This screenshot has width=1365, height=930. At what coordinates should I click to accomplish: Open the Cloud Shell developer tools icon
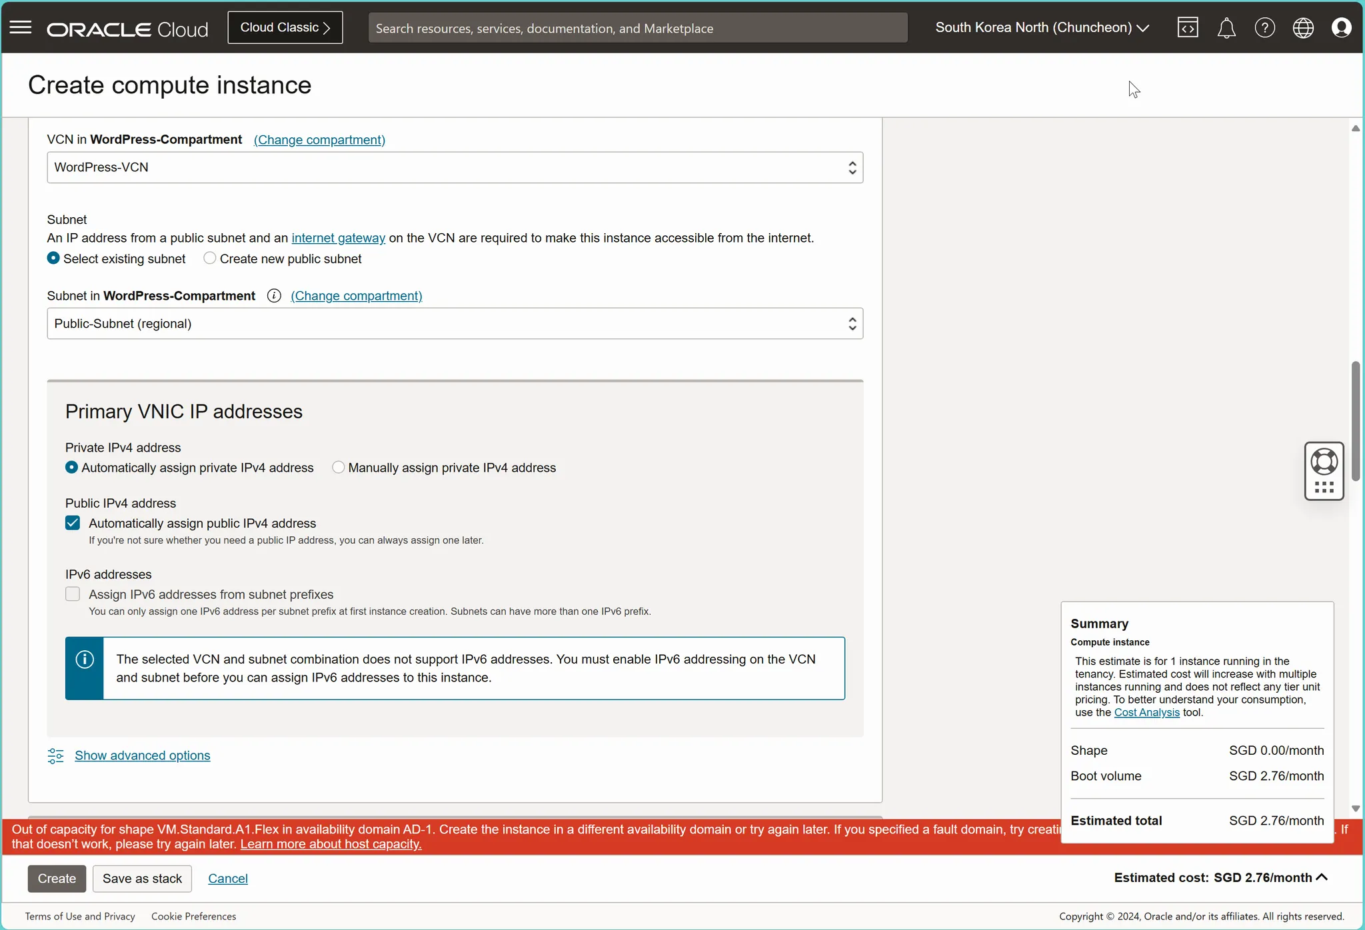point(1188,27)
